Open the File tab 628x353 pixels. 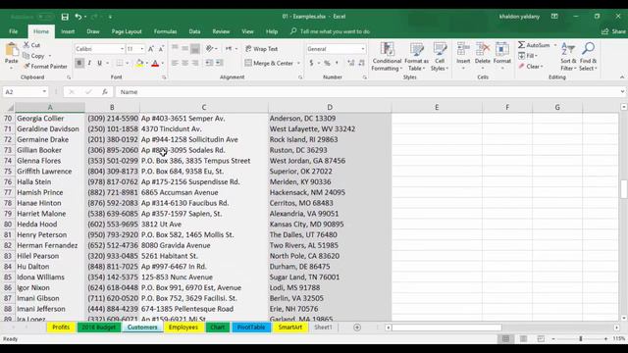13,31
